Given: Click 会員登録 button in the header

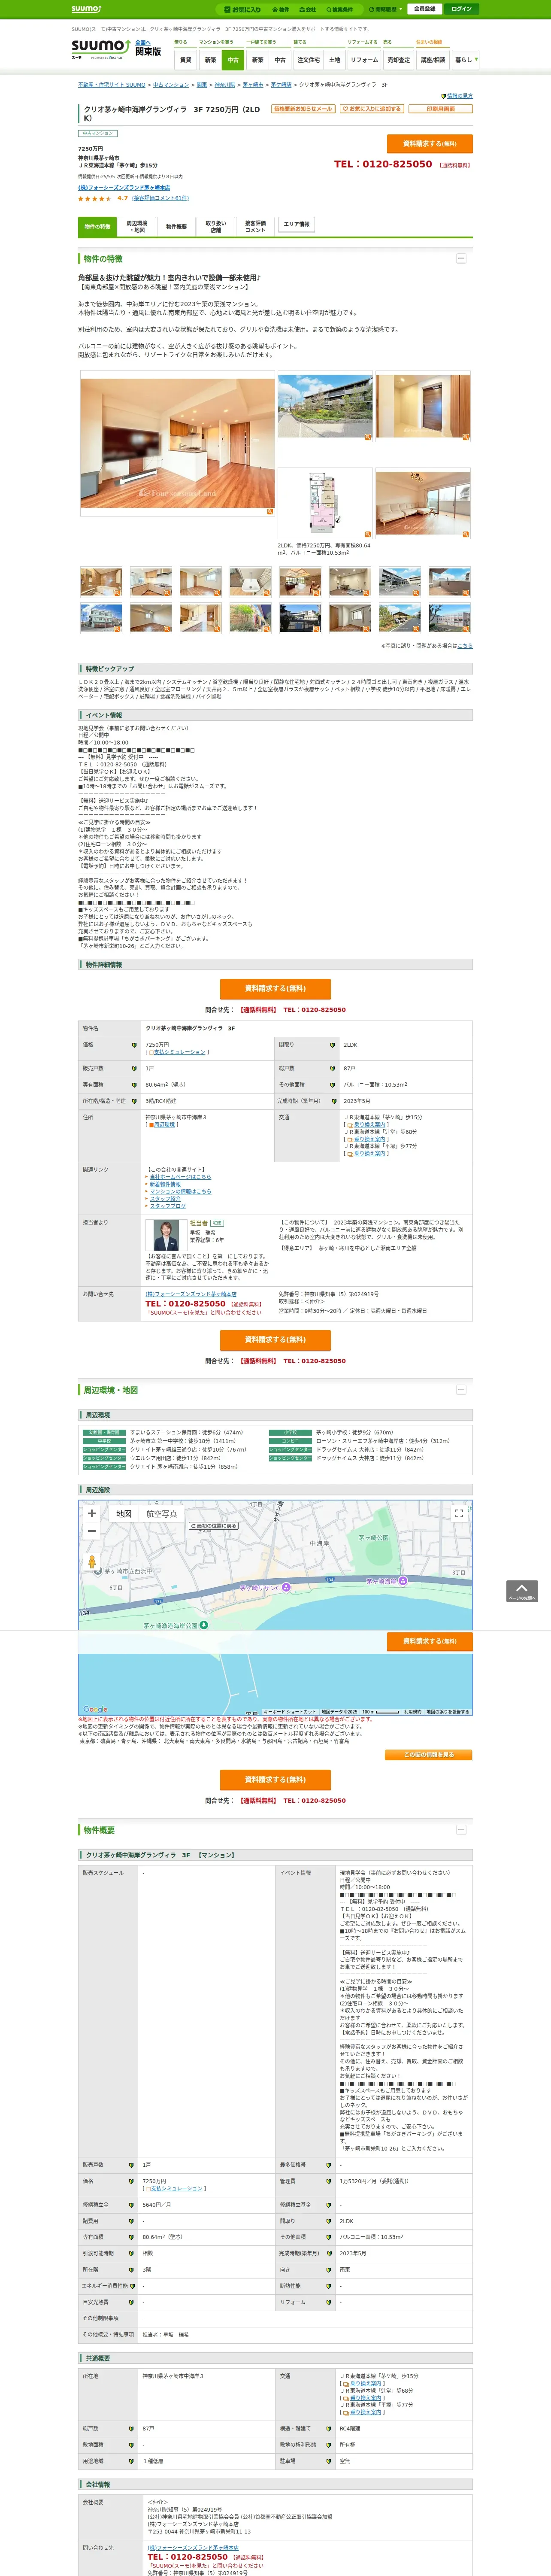Looking at the screenshot, I should 424,9.
